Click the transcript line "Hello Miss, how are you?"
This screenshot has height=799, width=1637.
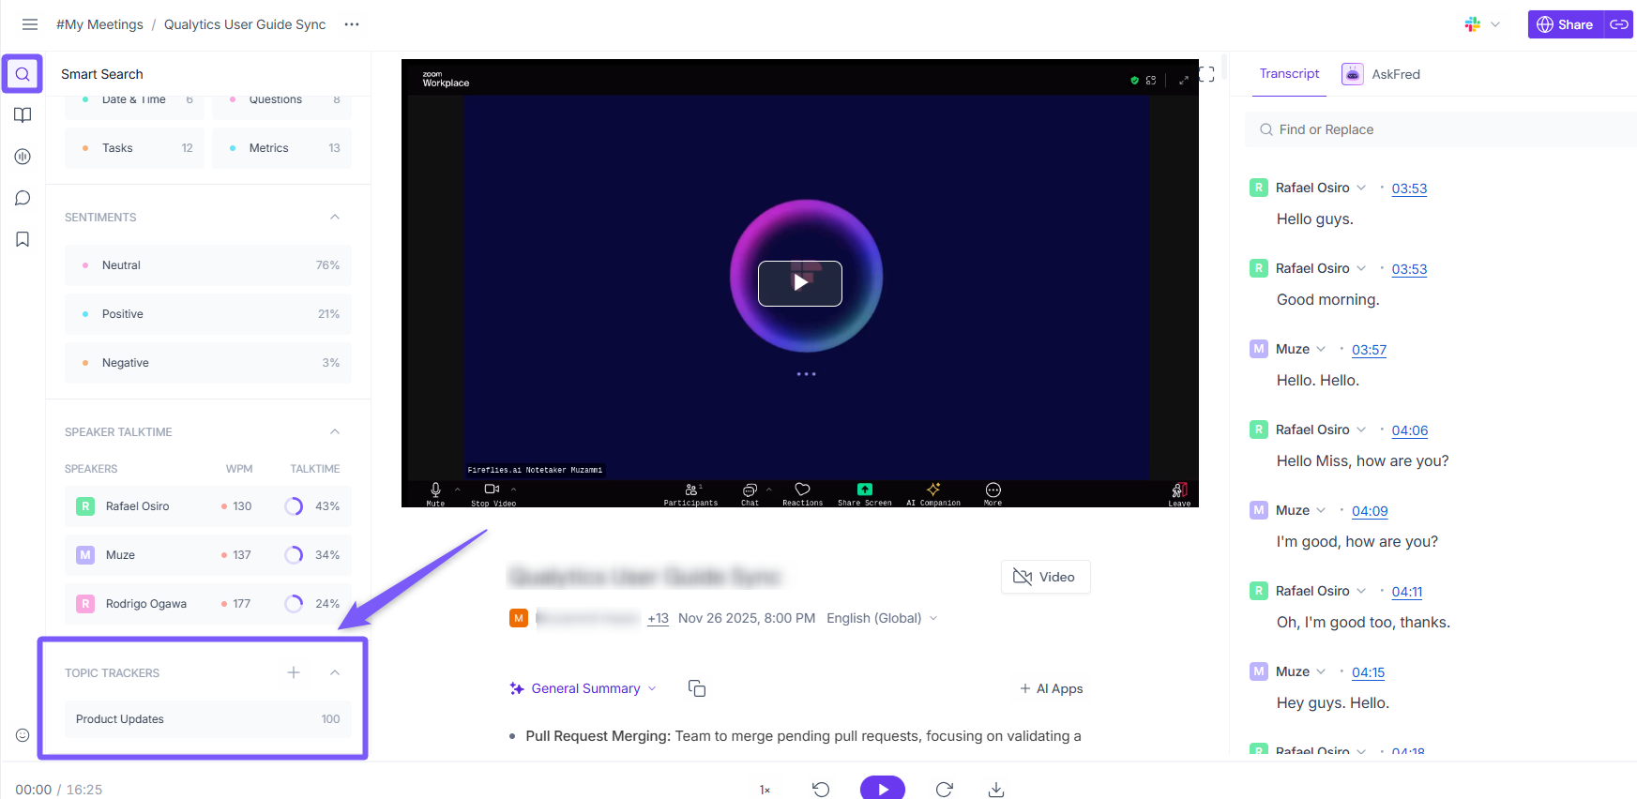pos(1362,460)
